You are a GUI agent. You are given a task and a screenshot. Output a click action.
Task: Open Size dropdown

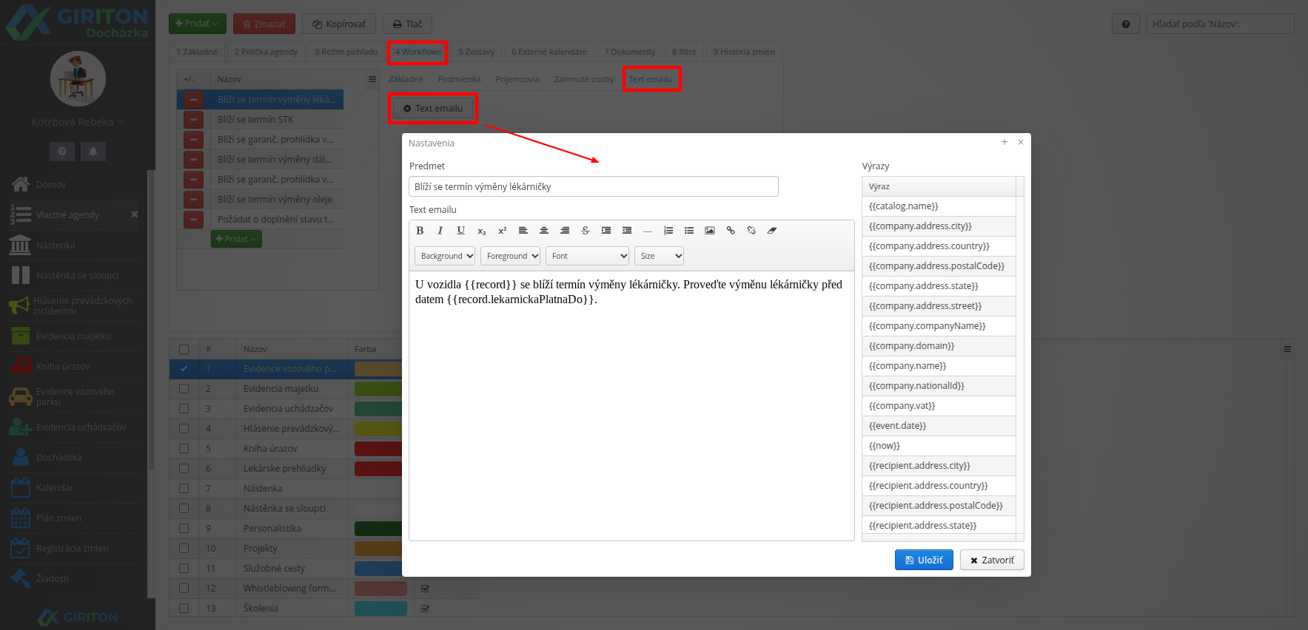[659, 256]
